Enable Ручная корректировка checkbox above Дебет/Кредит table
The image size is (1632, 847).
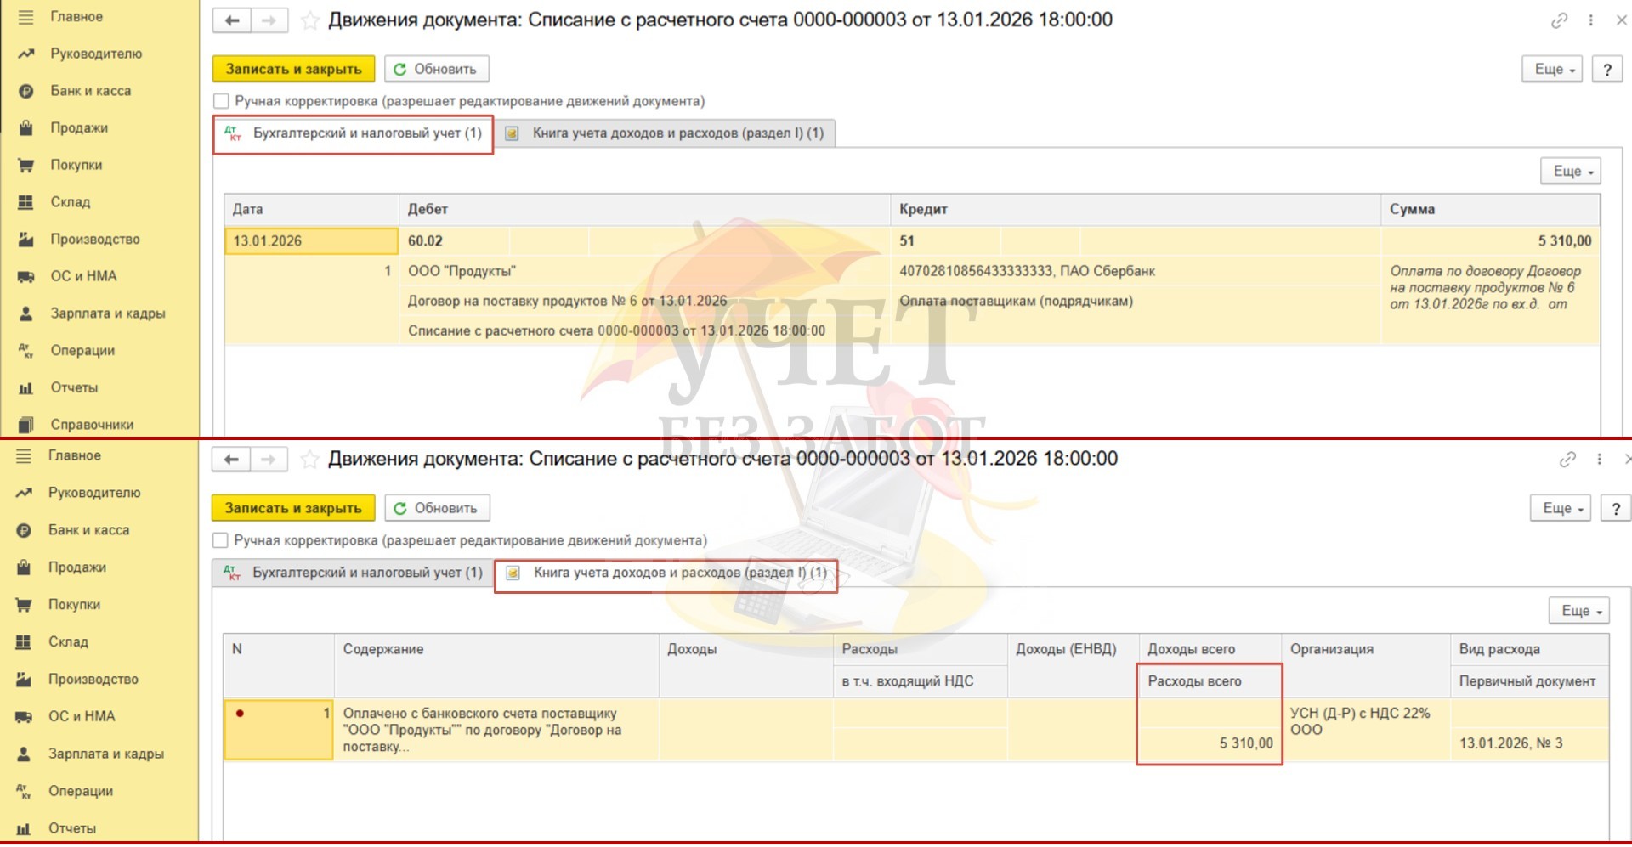(x=222, y=101)
